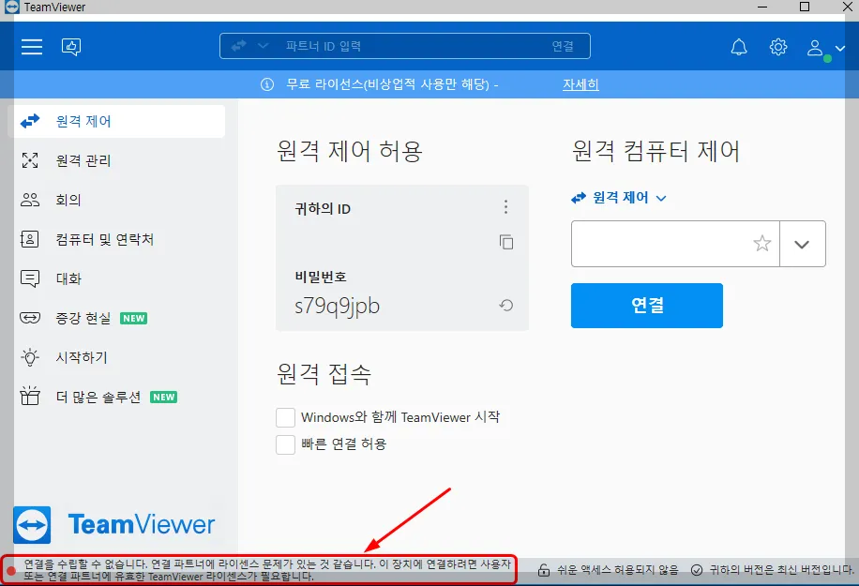The width and height of the screenshot is (859, 586).
Task: Click the info icon in license banner
Action: (x=266, y=84)
